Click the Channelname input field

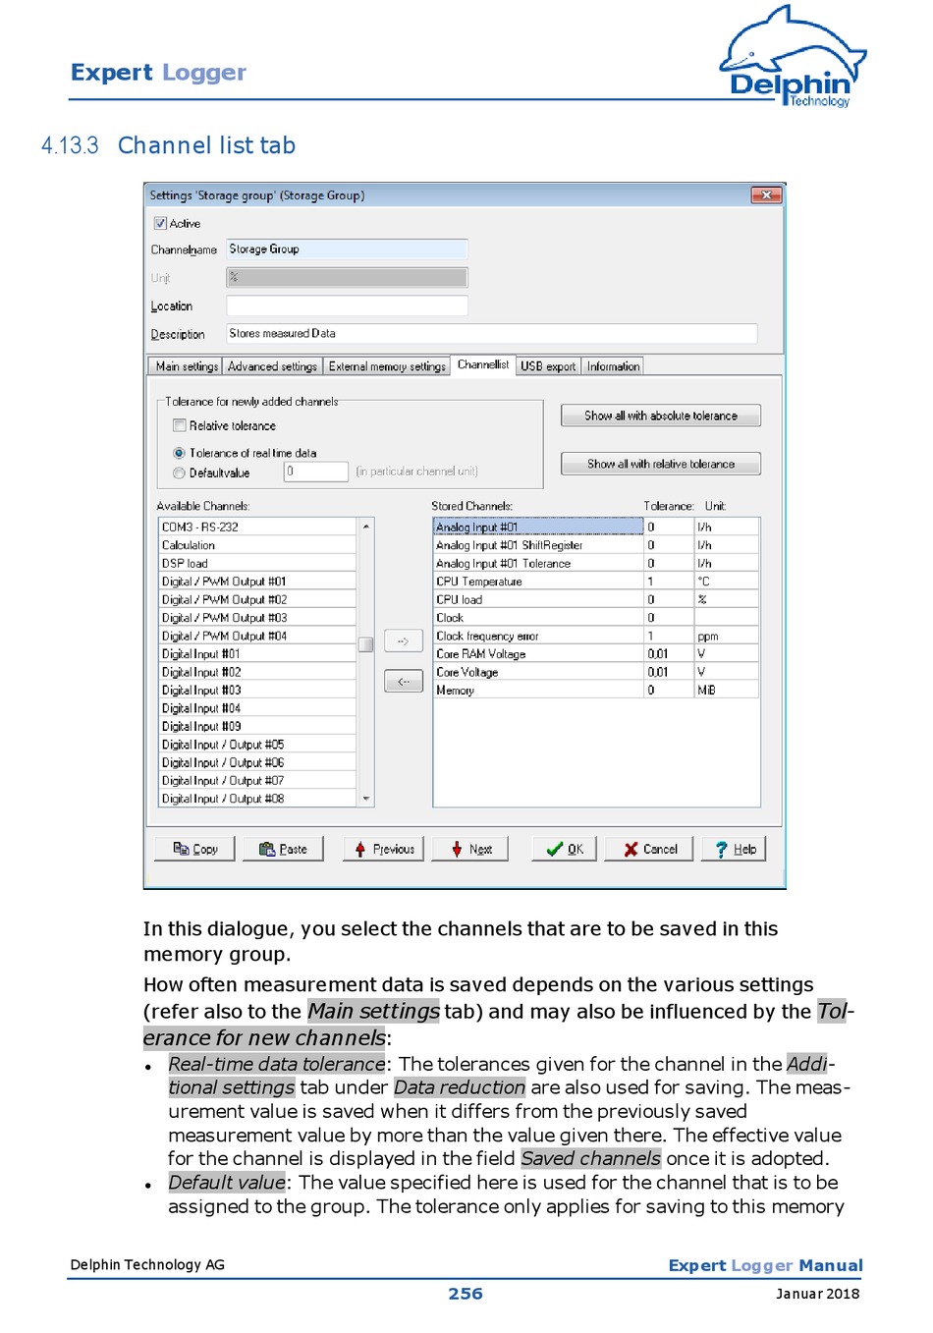tap(347, 250)
